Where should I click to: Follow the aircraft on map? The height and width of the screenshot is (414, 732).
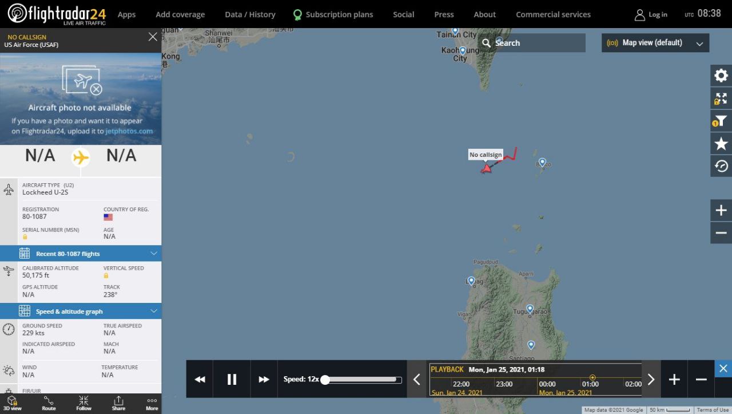tap(84, 404)
